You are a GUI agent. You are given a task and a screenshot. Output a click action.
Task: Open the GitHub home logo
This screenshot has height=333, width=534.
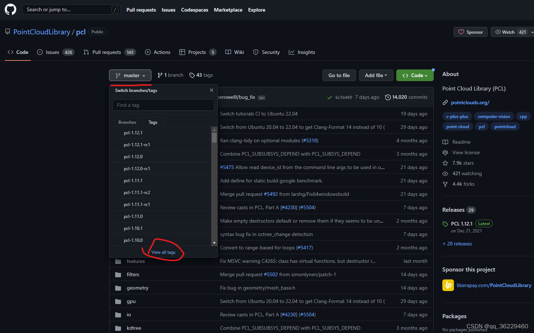pos(11,9)
